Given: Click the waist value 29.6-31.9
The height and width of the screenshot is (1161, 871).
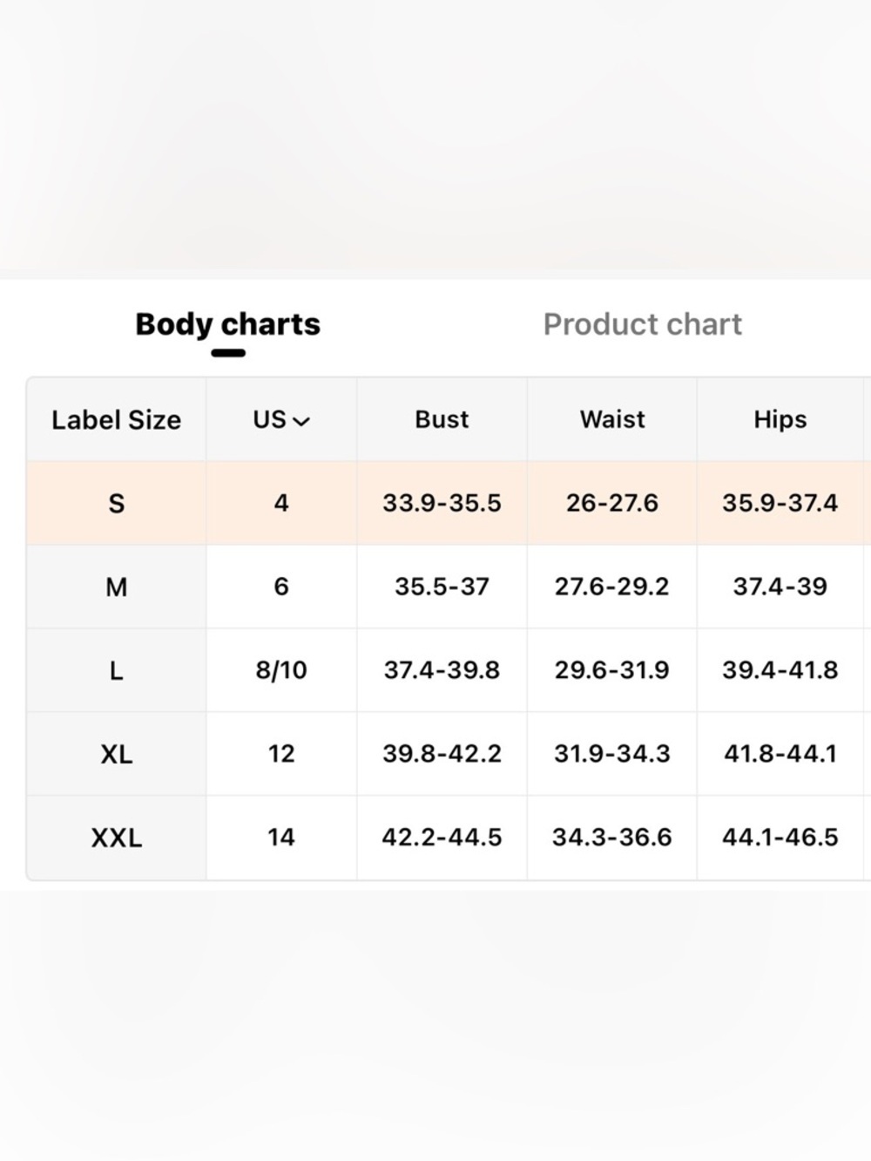Looking at the screenshot, I should tap(612, 670).
